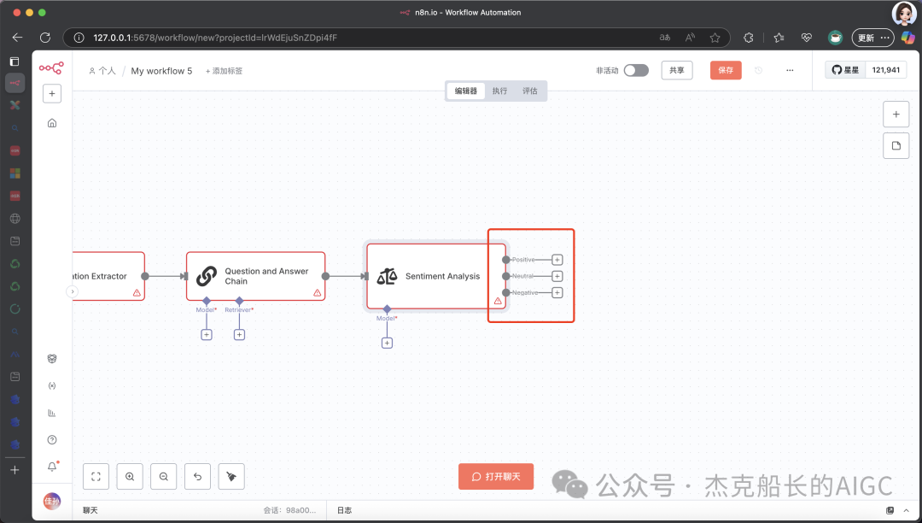This screenshot has width=922, height=523.
Task: Open the user avatar at sidebar bottom
Action: tap(52, 502)
